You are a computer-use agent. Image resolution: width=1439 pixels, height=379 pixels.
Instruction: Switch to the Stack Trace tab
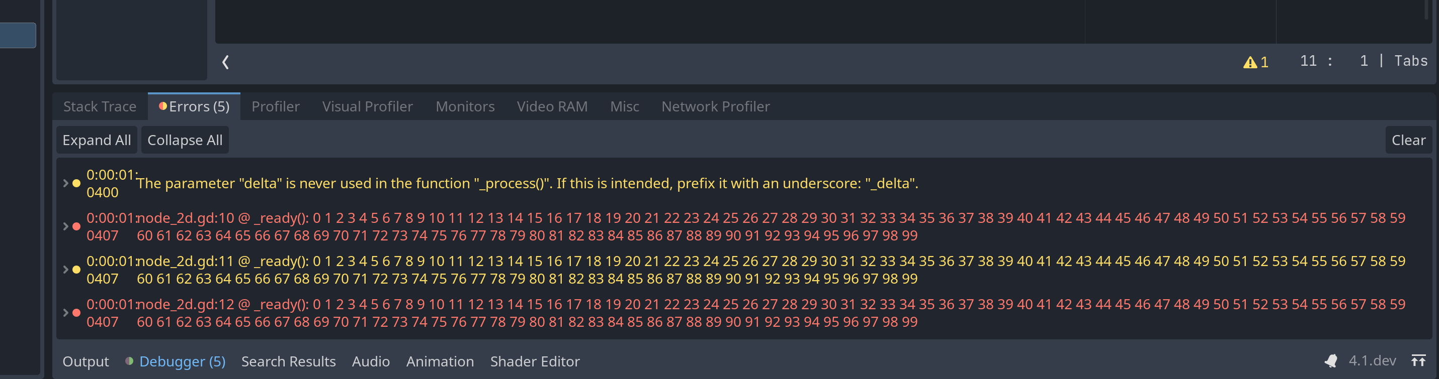[100, 106]
